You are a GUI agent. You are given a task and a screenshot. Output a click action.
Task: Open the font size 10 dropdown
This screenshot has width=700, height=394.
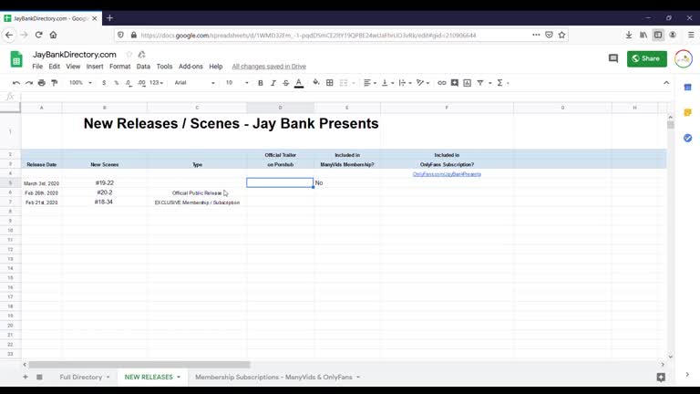[237, 83]
